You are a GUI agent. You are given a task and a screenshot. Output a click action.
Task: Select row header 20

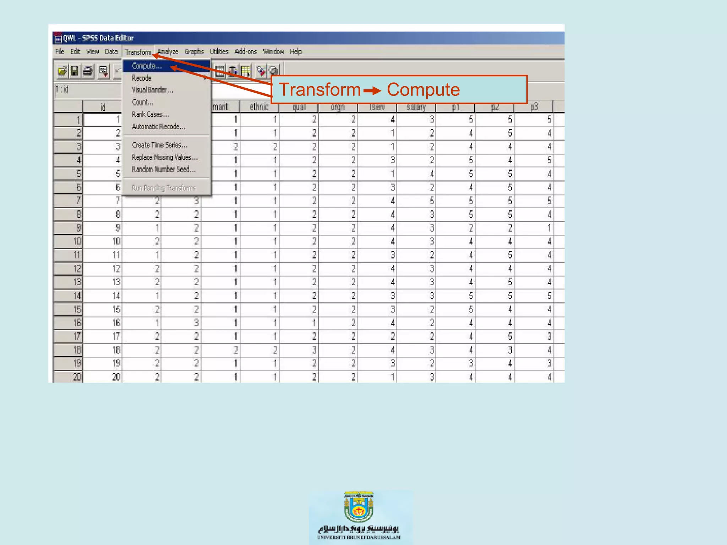[68, 377]
